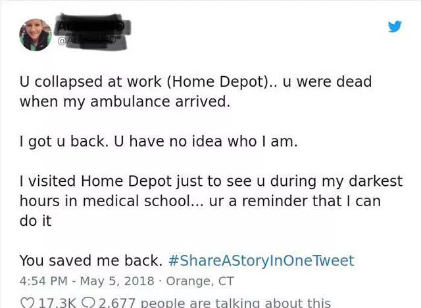Click the reply speech bubble icon

click(88, 303)
